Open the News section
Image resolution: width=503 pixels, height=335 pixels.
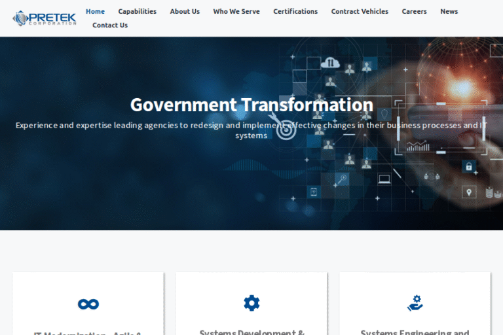[449, 11]
